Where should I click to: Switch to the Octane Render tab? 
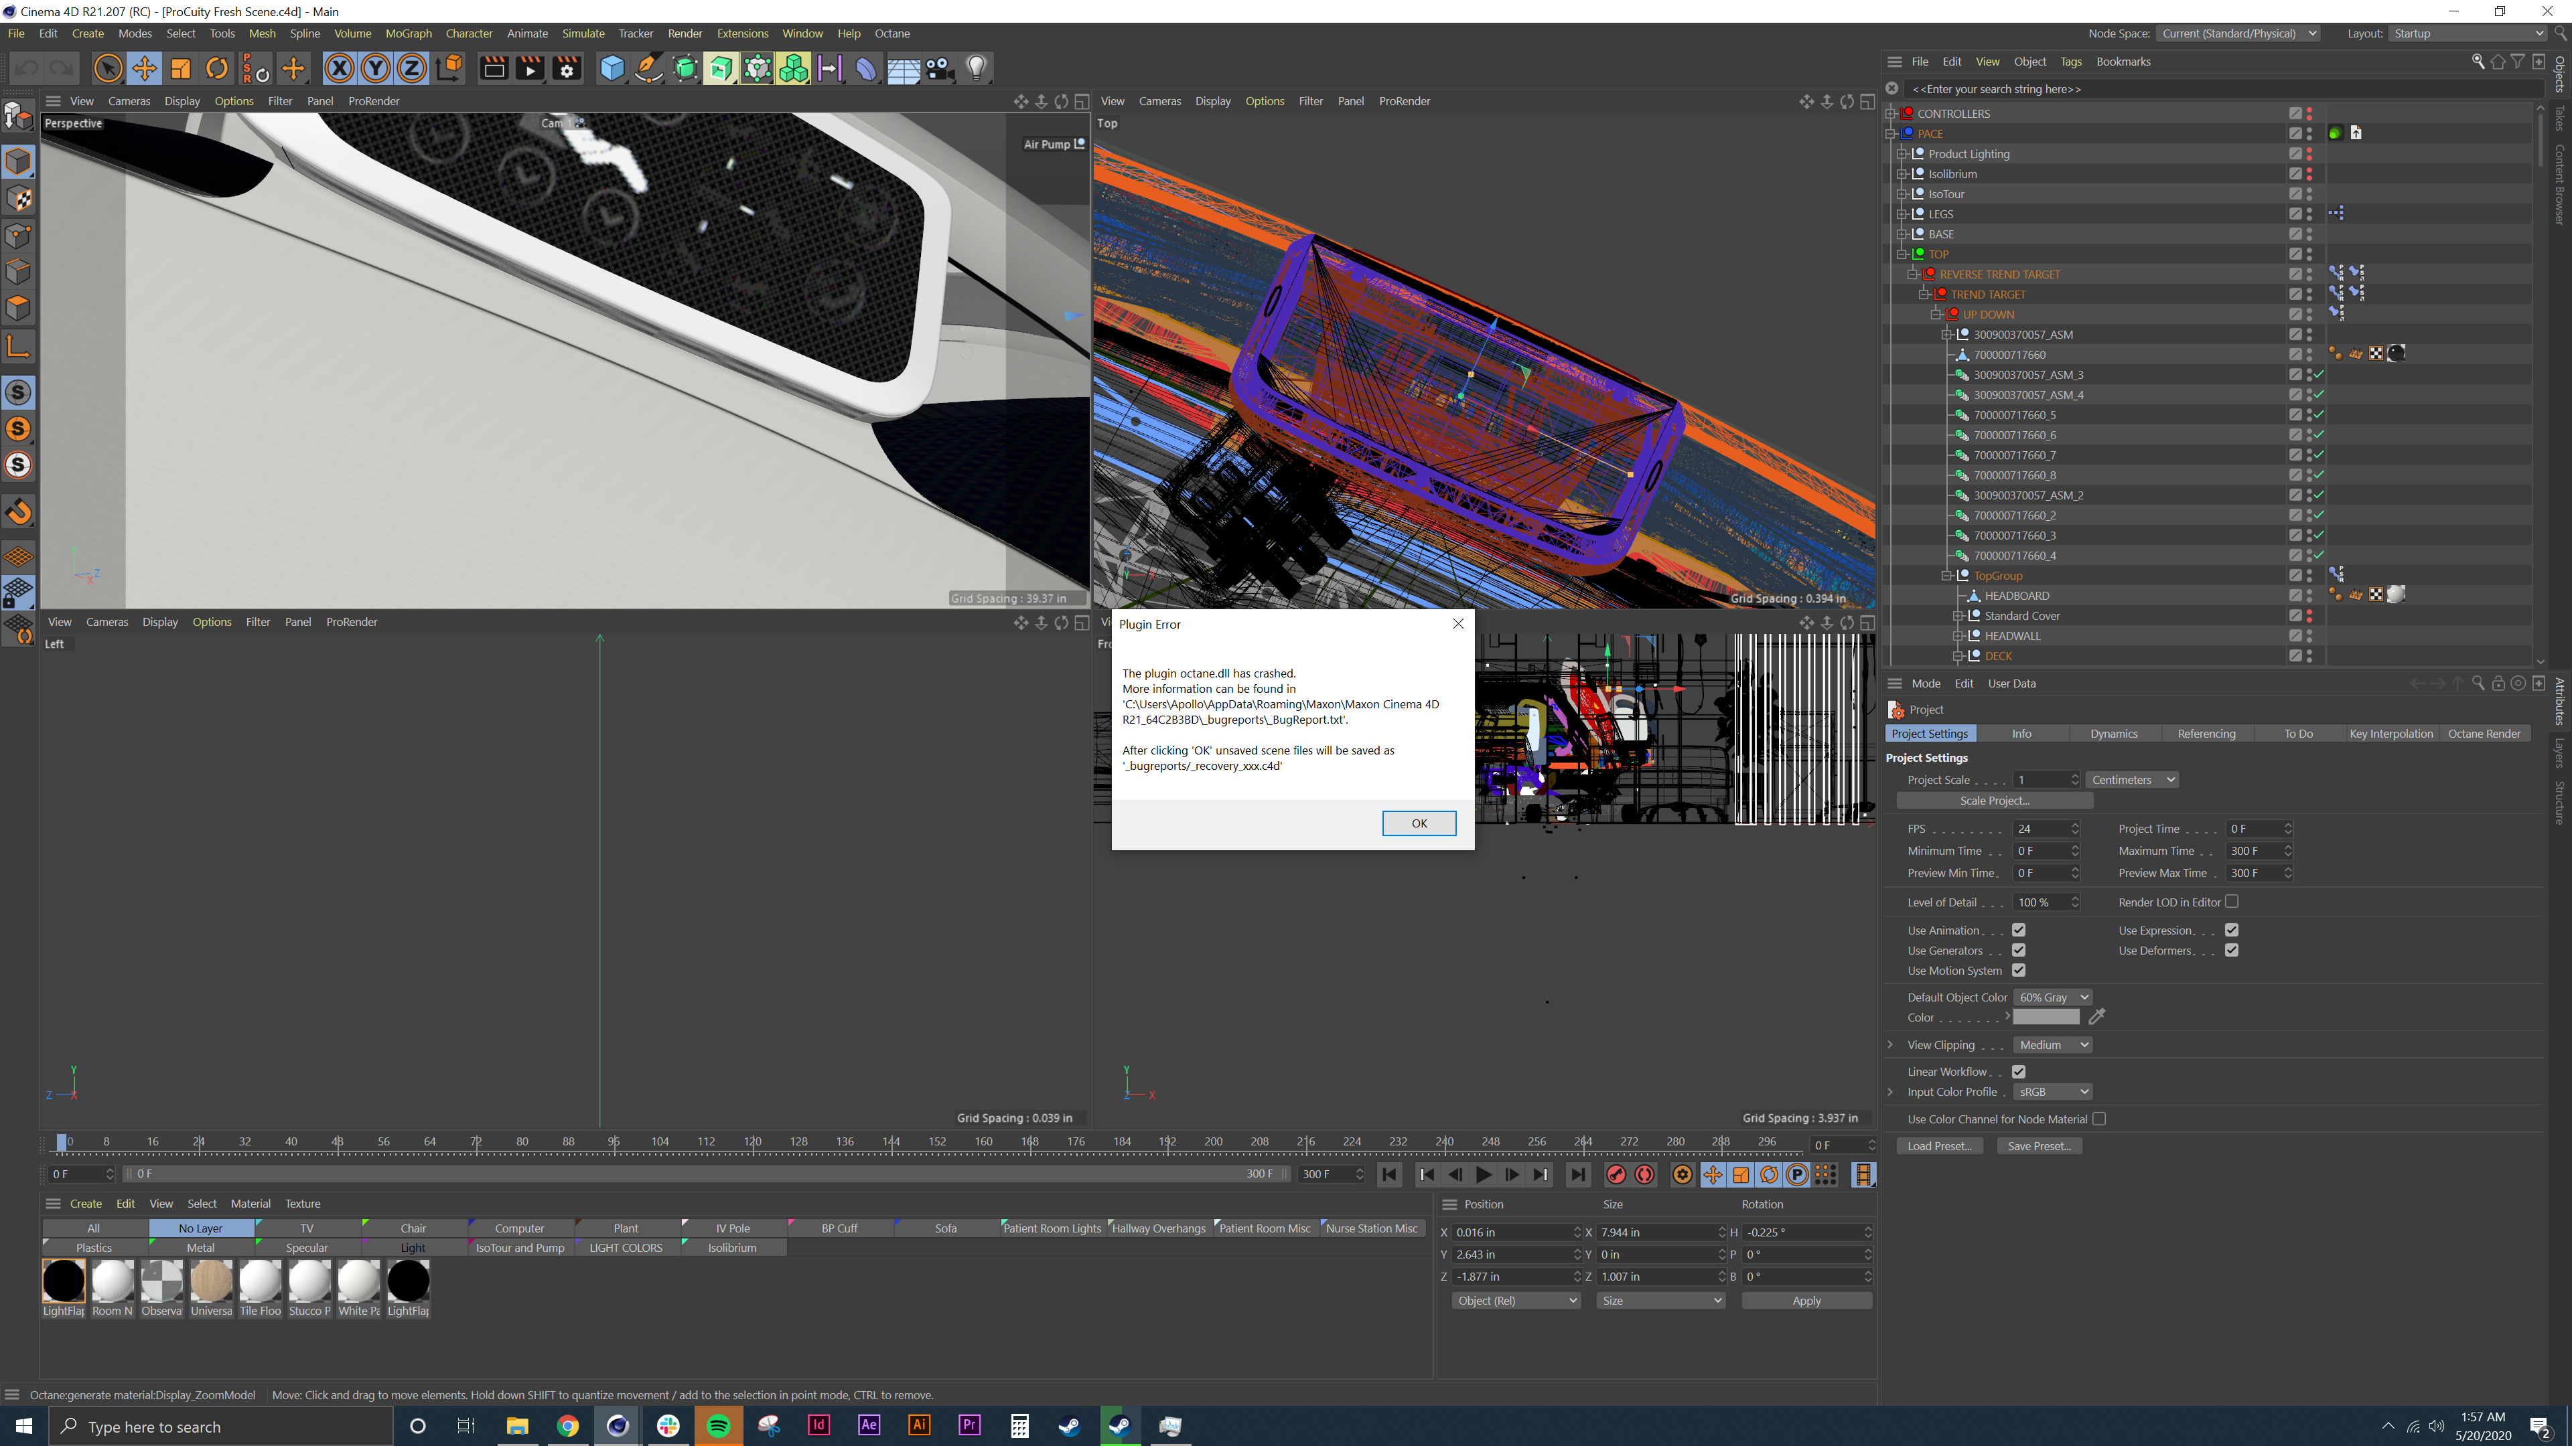click(x=2483, y=734)
